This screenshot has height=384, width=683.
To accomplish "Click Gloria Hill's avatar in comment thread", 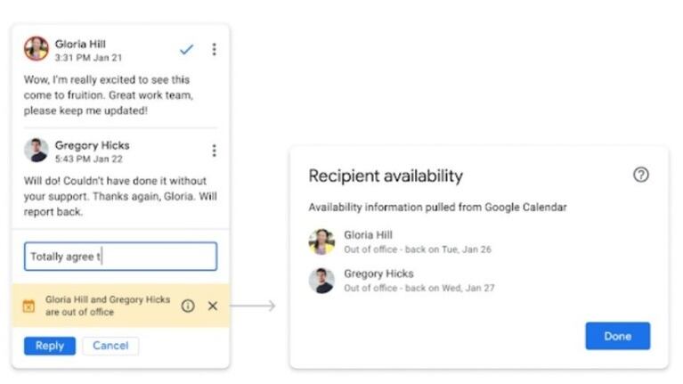I will click(x=37, y=48).
